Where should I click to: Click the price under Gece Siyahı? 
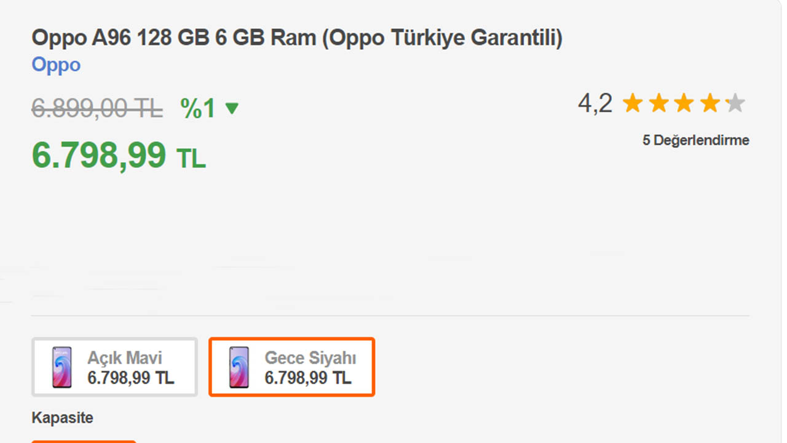tap(308, 378)
